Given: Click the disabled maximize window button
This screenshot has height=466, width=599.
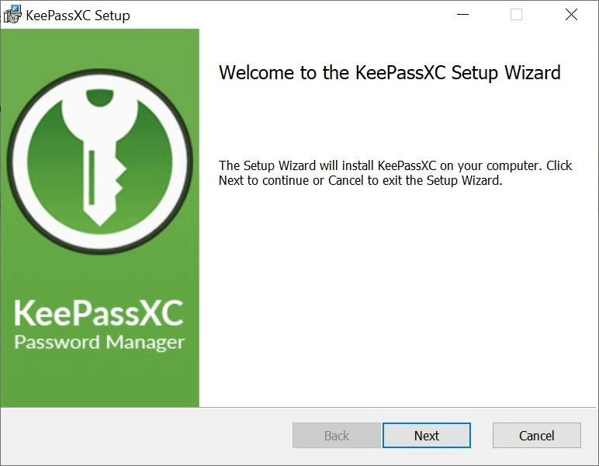Looking at the screenshot, I should [517, 15].
